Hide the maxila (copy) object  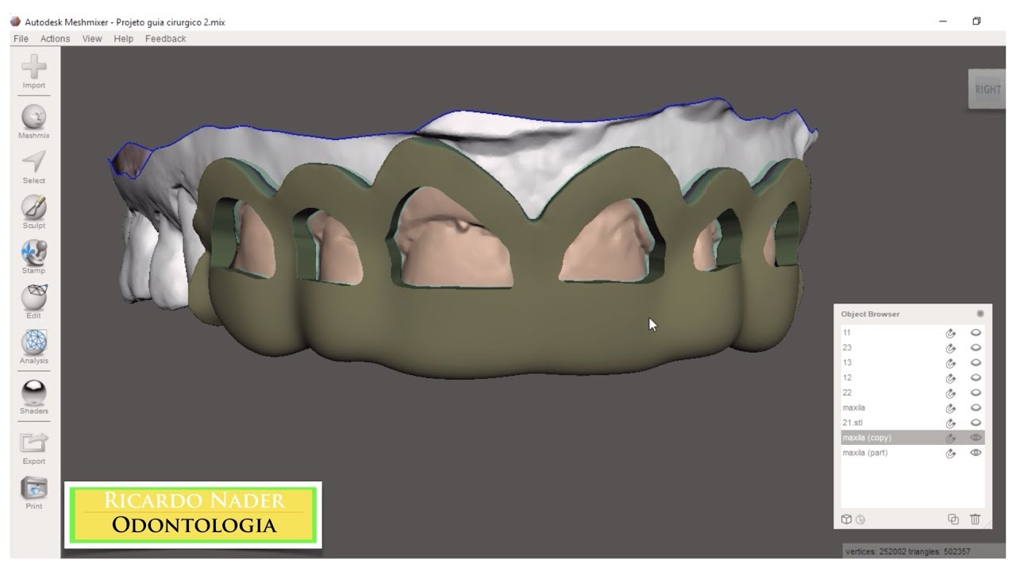tap(976, 438)
